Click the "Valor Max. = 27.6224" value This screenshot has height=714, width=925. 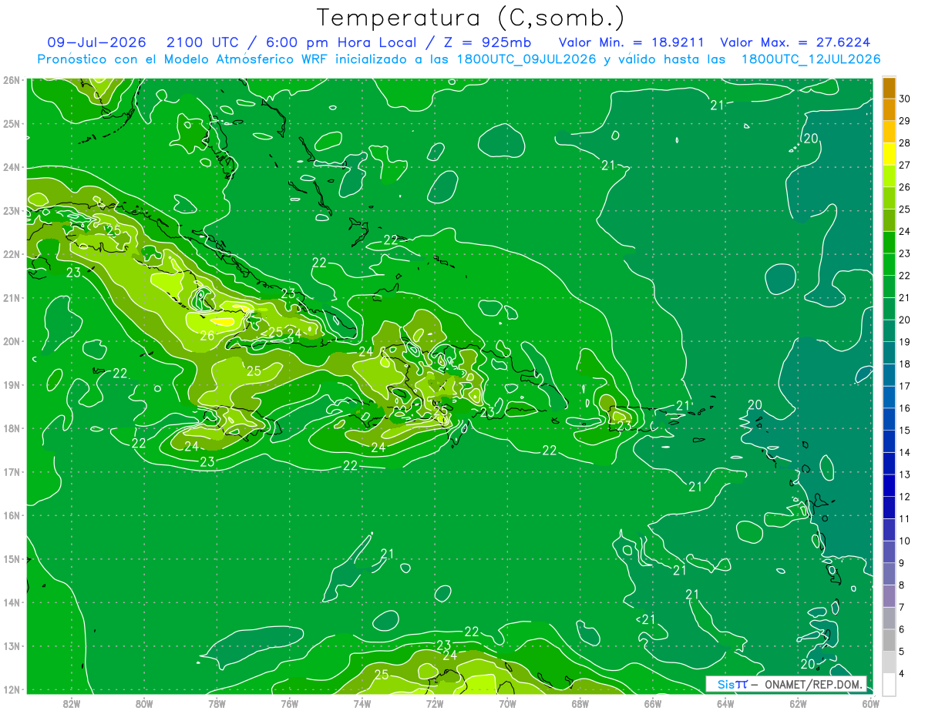796,42
